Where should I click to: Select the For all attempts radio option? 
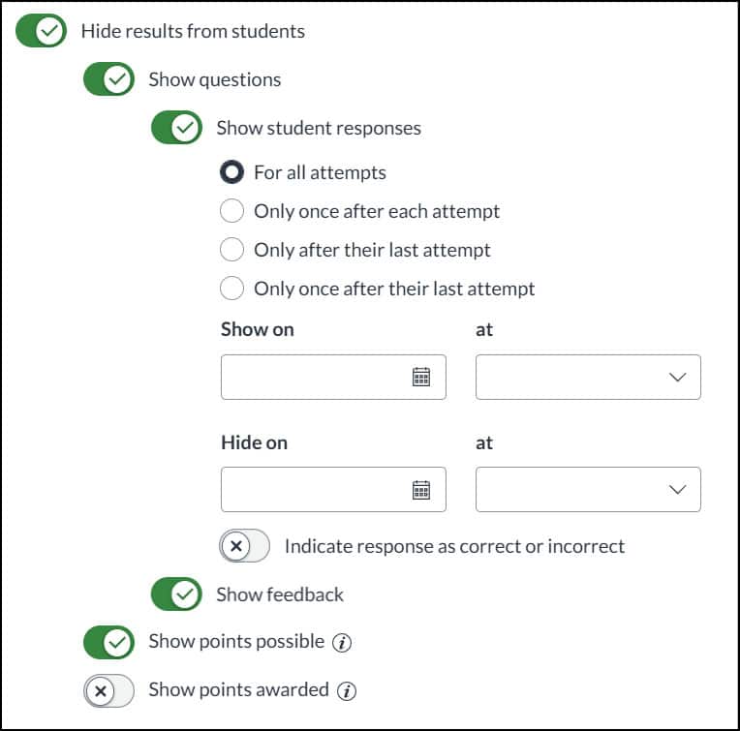click(232, 173)
